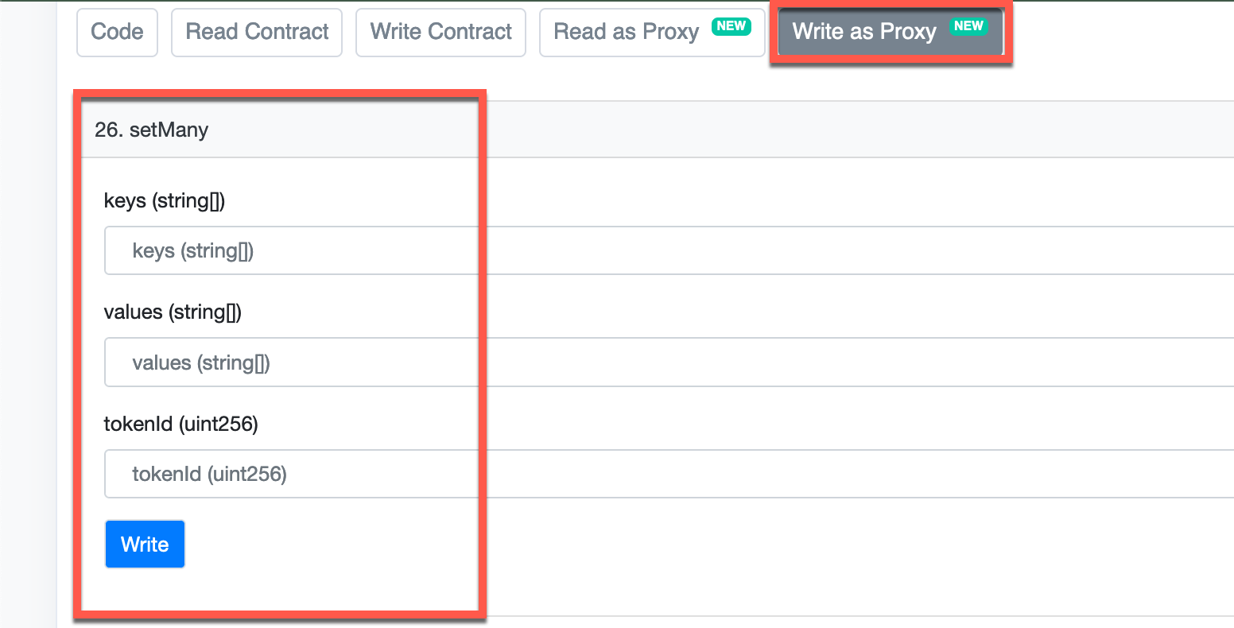Click the keys (string[]) field label
The height and width of the screenshot is (628, 1234).
(x=165, y=201)
